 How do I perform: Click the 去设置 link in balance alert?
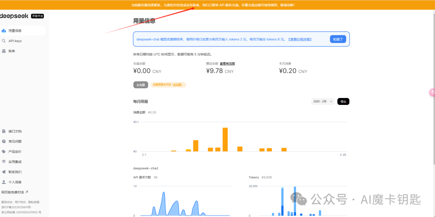coord(177,85)
